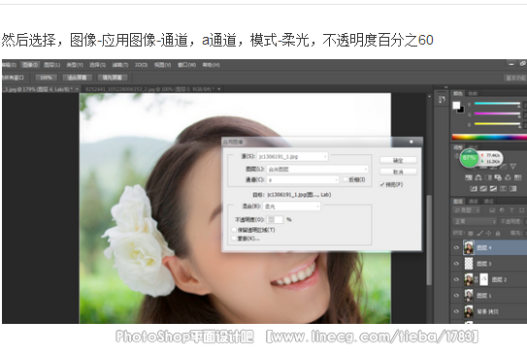Hide layer 图层 1 with eye icon

[x=456, y=296]
